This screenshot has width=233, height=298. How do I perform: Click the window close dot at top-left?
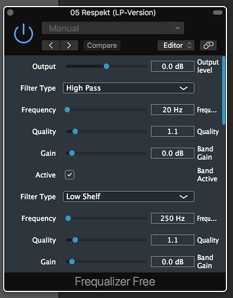[10, 13]
